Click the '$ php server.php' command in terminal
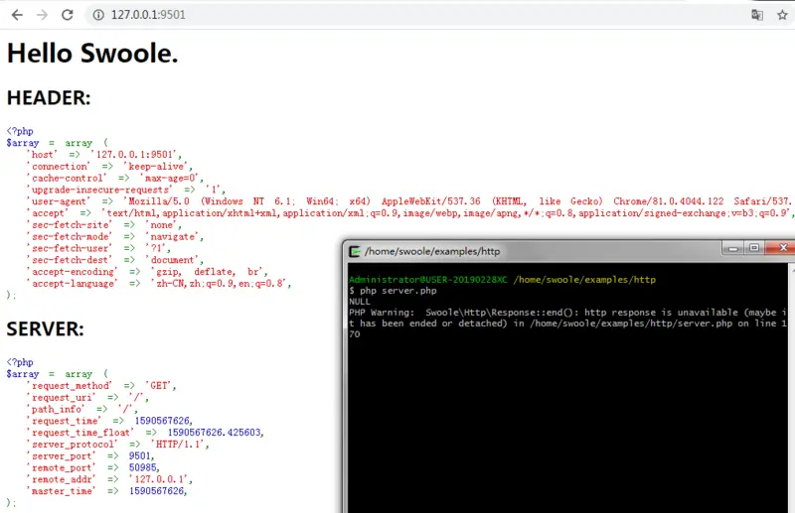 393,291
